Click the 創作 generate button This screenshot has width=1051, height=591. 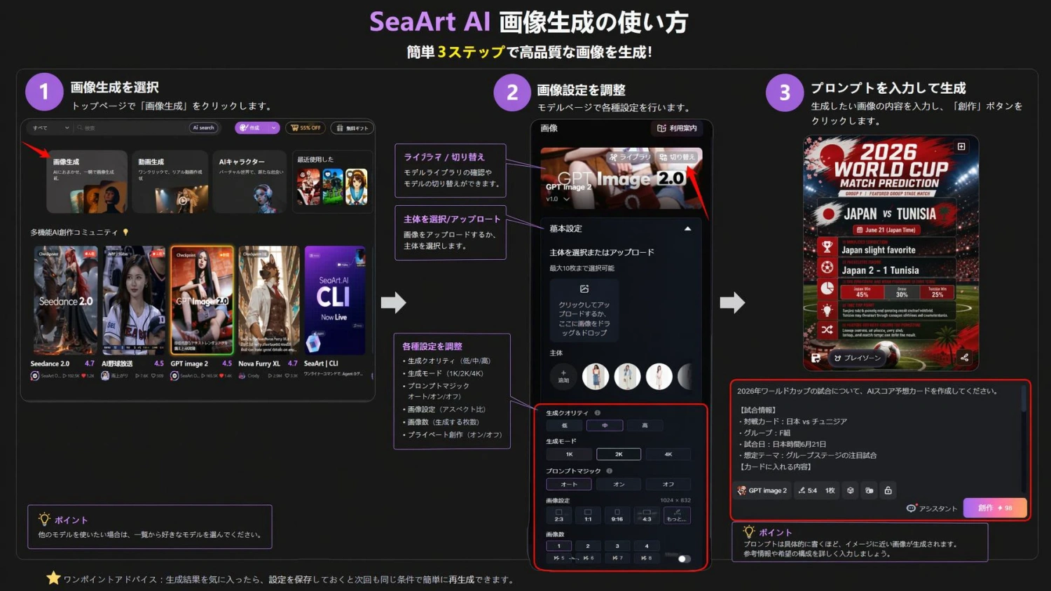pyautogui.click(x=995, y=508)
